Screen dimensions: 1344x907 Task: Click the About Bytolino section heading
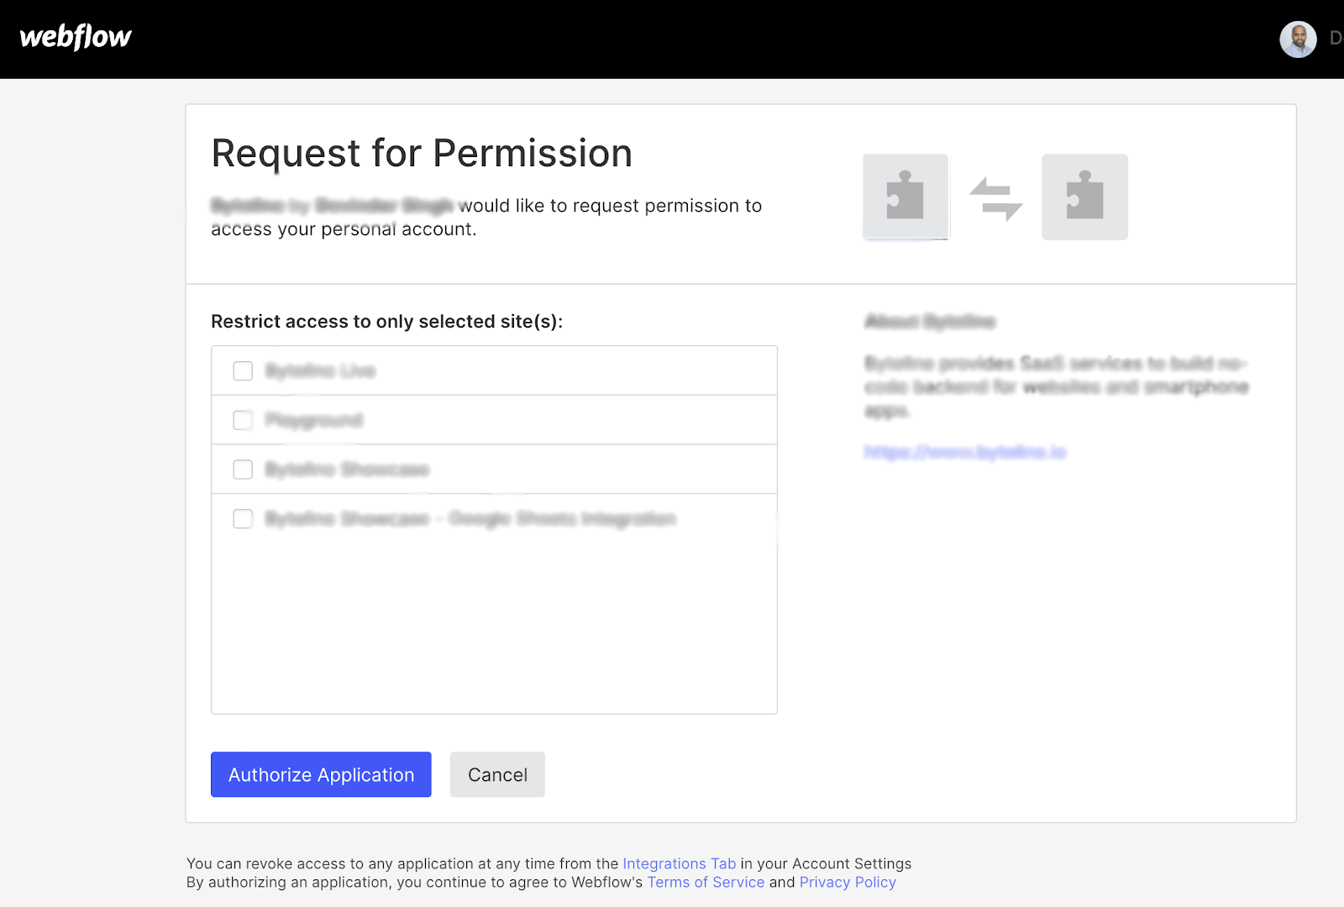tap(929, 322)
